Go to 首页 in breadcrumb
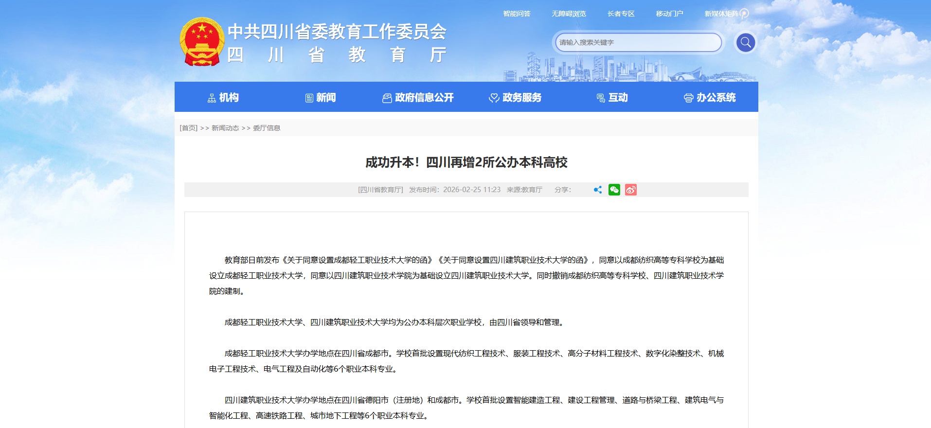The height and width of the screenshot is (428, 931). 189,128
